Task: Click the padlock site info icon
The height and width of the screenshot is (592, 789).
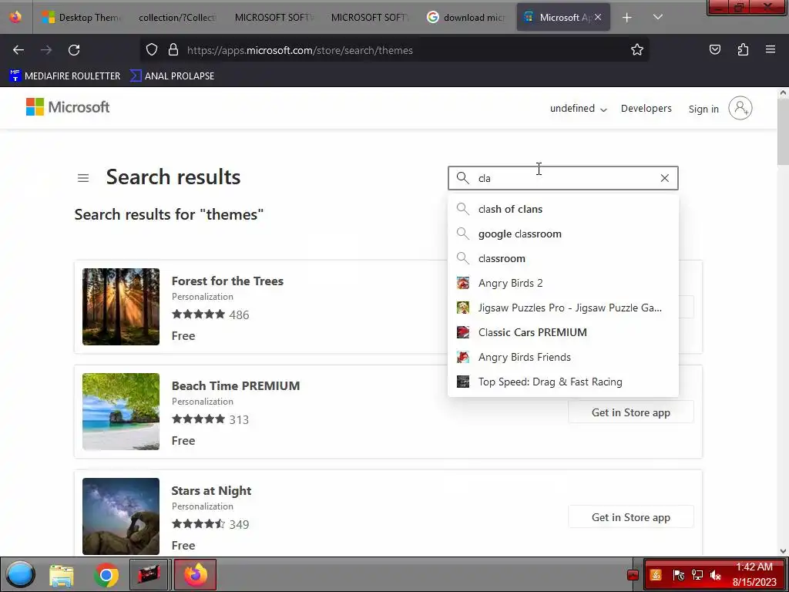Action: (x=173, y=50)
